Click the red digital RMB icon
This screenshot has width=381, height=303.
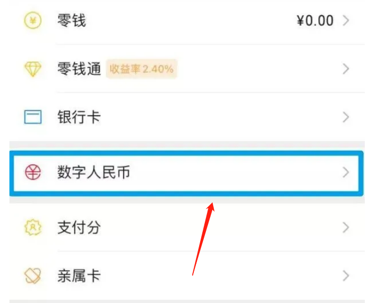[x=32, y=172]
